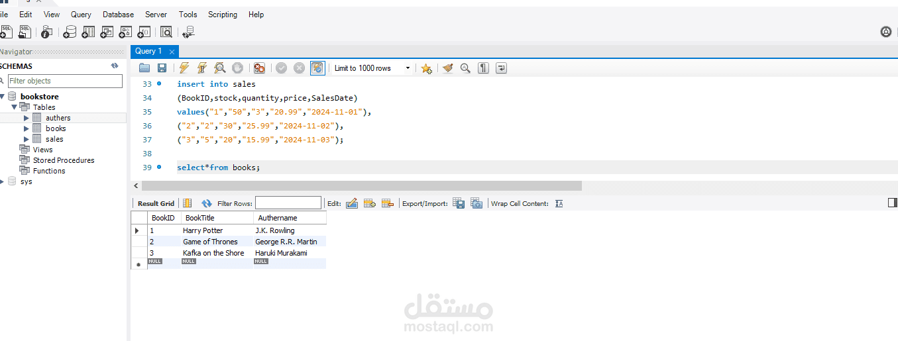Open the View menu
Screen dimensions: 898x341
click(x=52, y=15)
